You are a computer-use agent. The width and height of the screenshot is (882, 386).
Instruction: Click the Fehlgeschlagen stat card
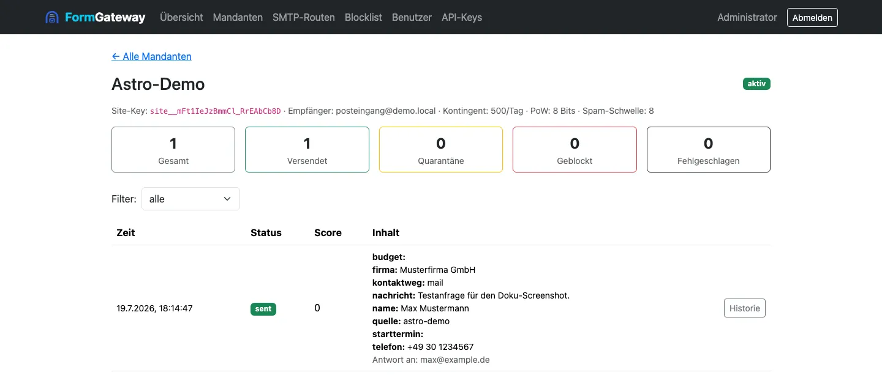(x=709, y=150)
